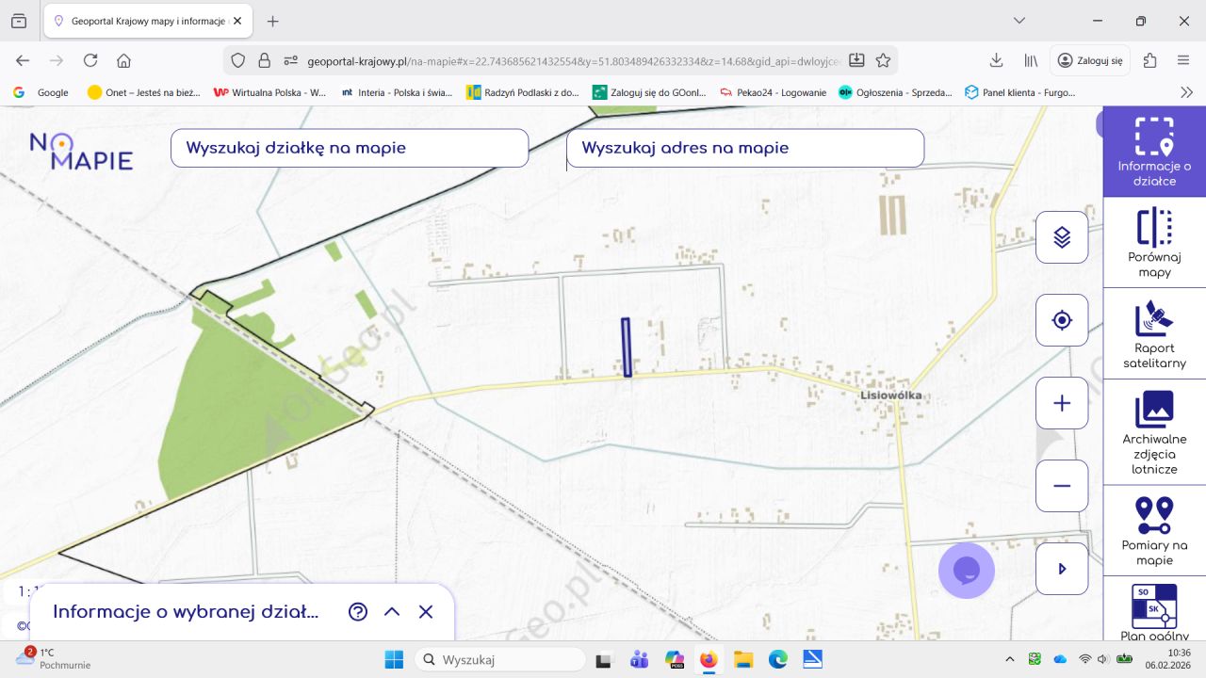Close the Informacje o wybranej działce panel
The width and height of the screenshot is (1206, 678).
click(426, 612)
